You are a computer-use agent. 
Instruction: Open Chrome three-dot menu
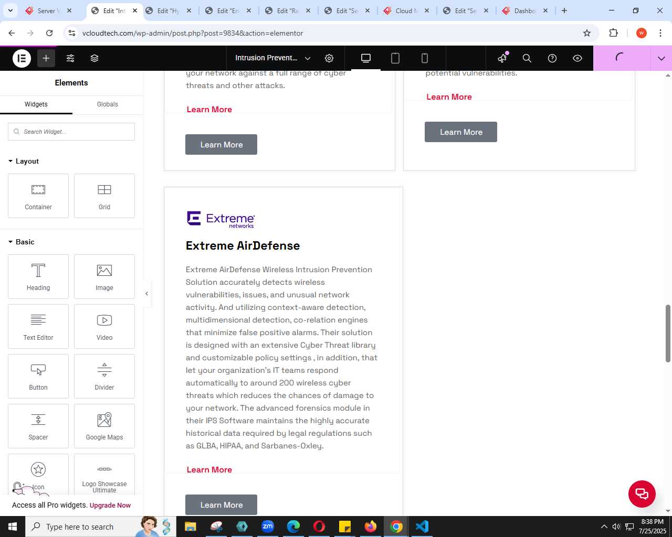(x=660, y=33)
